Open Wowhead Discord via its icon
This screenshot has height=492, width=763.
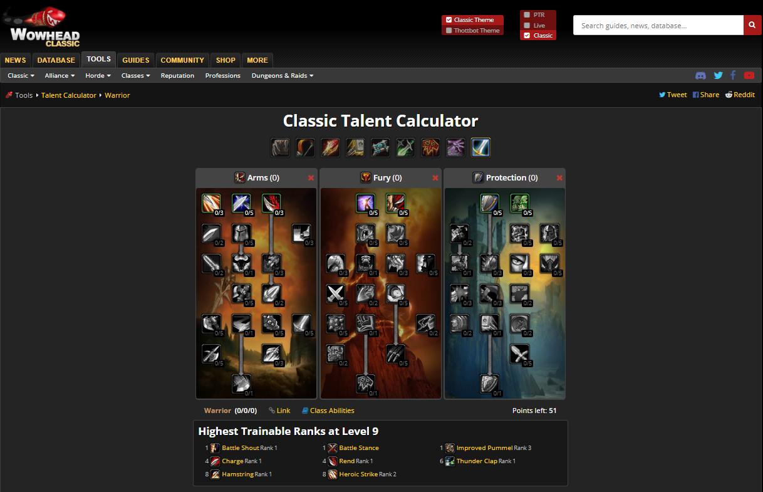pos(700,75)
